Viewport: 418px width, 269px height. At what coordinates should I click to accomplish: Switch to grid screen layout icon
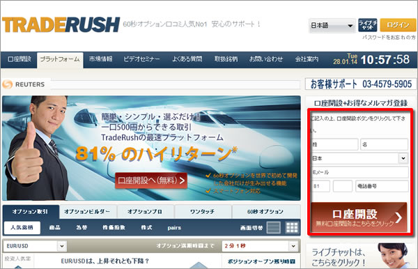coord(292,228)
